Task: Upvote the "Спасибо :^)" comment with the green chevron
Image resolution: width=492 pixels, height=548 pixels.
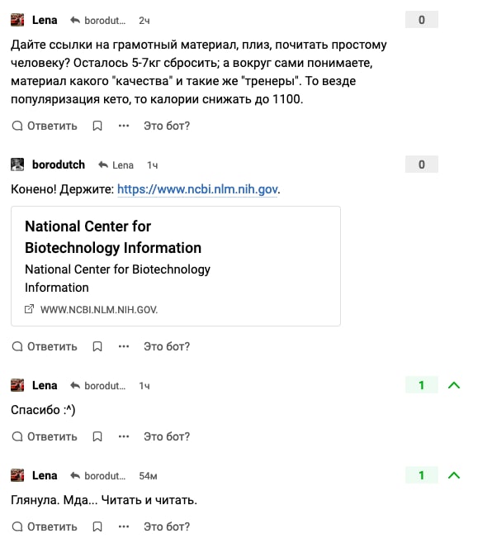Action: tap(454, 385)
